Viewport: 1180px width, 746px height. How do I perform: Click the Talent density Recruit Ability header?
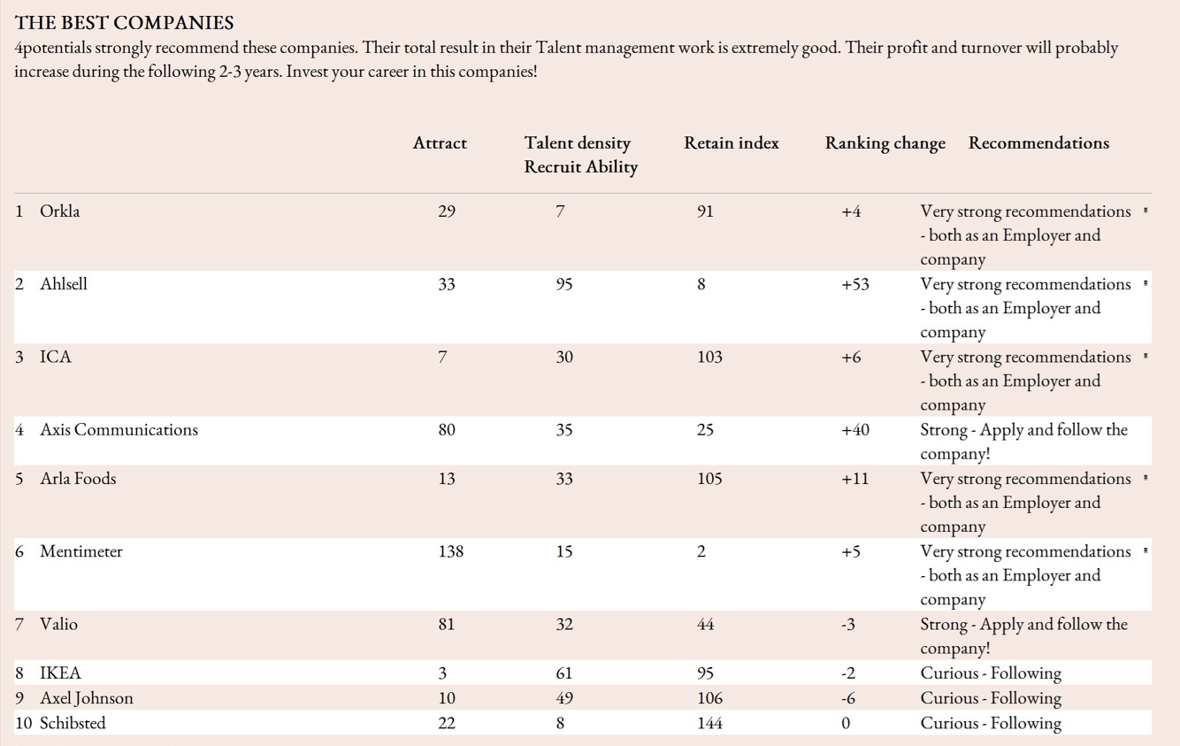(x=580, y=155)
